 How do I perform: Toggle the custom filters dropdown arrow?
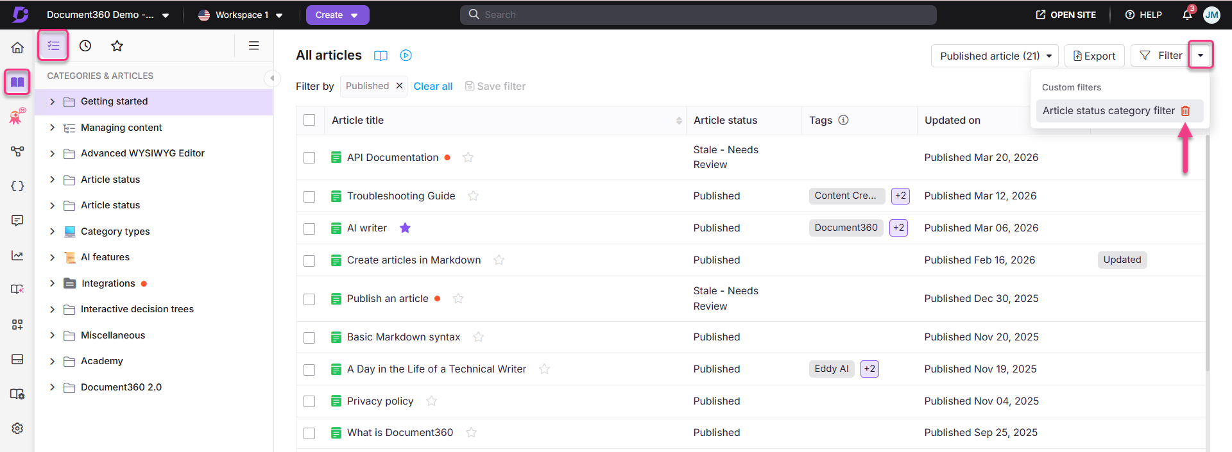coord(1201,55)
